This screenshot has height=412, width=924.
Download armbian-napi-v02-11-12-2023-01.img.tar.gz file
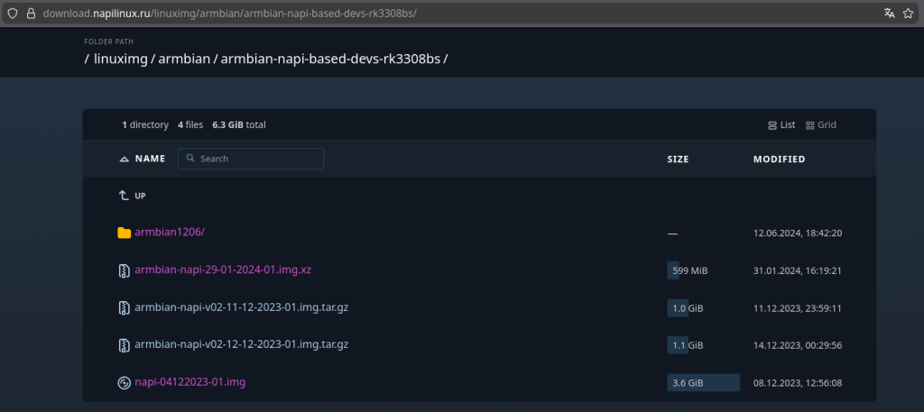tap(241, 307)
